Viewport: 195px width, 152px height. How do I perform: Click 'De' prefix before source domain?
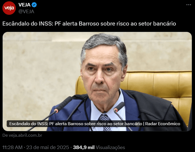5,135
